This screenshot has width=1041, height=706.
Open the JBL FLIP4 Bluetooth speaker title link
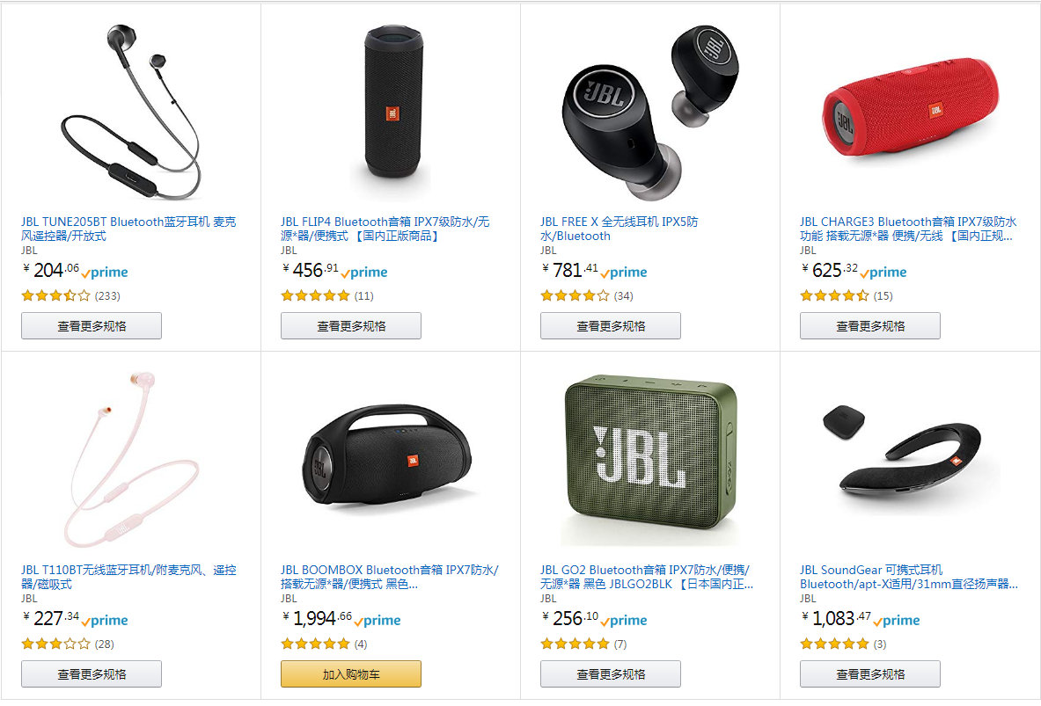[385, 229]
